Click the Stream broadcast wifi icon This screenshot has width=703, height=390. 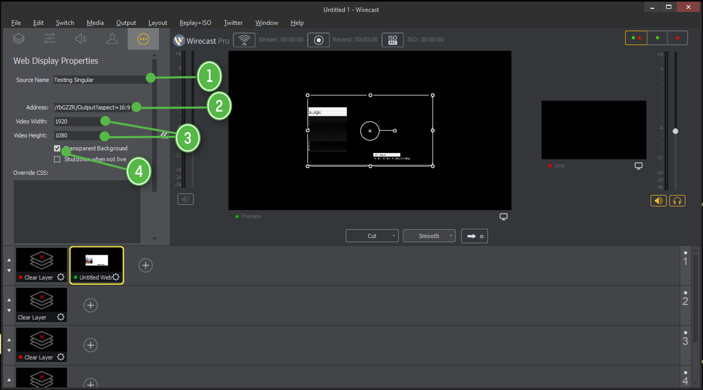[x=244, y=40]
